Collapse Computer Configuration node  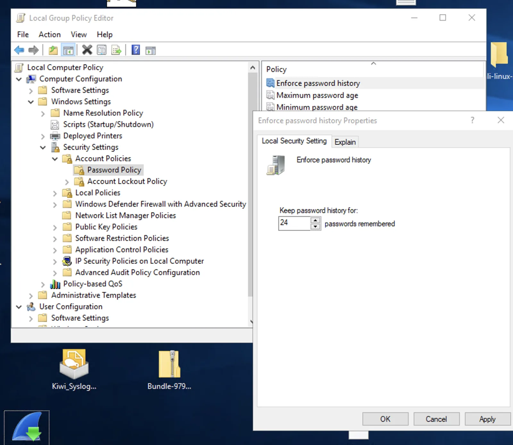tap(19, 79)
